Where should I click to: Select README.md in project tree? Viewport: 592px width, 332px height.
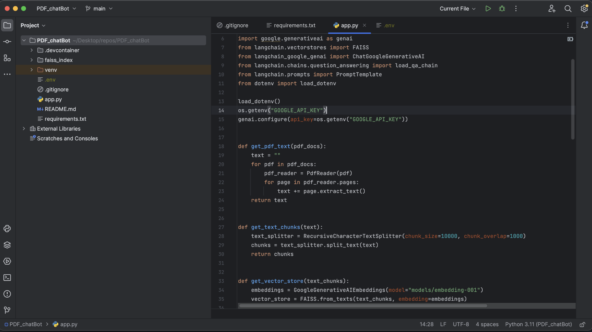[x=60, y=109]
